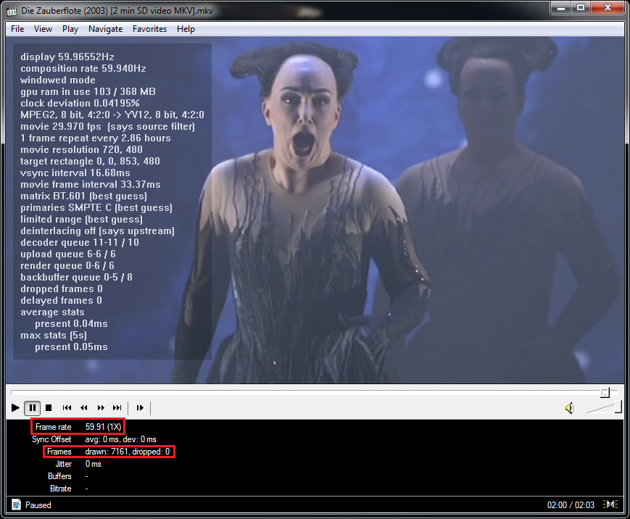Open the View menu
The image size is (630, 519).
tap(43, 29)
